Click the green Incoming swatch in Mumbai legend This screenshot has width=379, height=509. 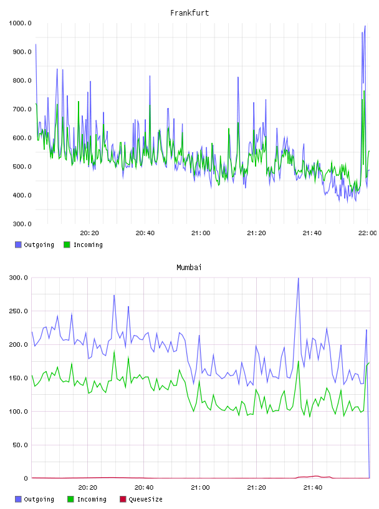[70, 499]
